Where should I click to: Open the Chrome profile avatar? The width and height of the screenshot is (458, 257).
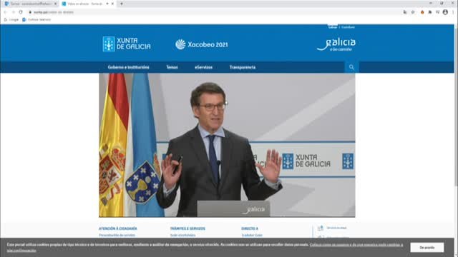tap(445, 12)
